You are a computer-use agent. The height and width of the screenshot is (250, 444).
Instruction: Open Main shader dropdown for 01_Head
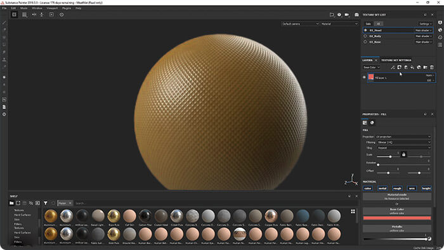[x=423, y=30]
